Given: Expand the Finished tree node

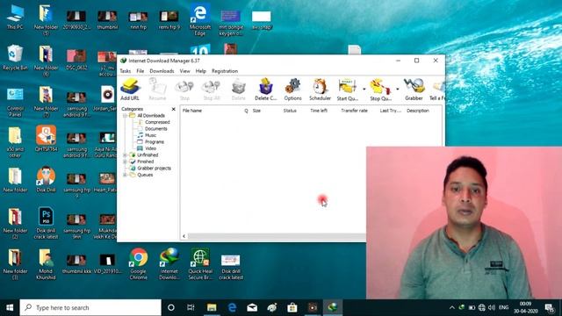Looking at the screenshot, I should tap(125, 162).
